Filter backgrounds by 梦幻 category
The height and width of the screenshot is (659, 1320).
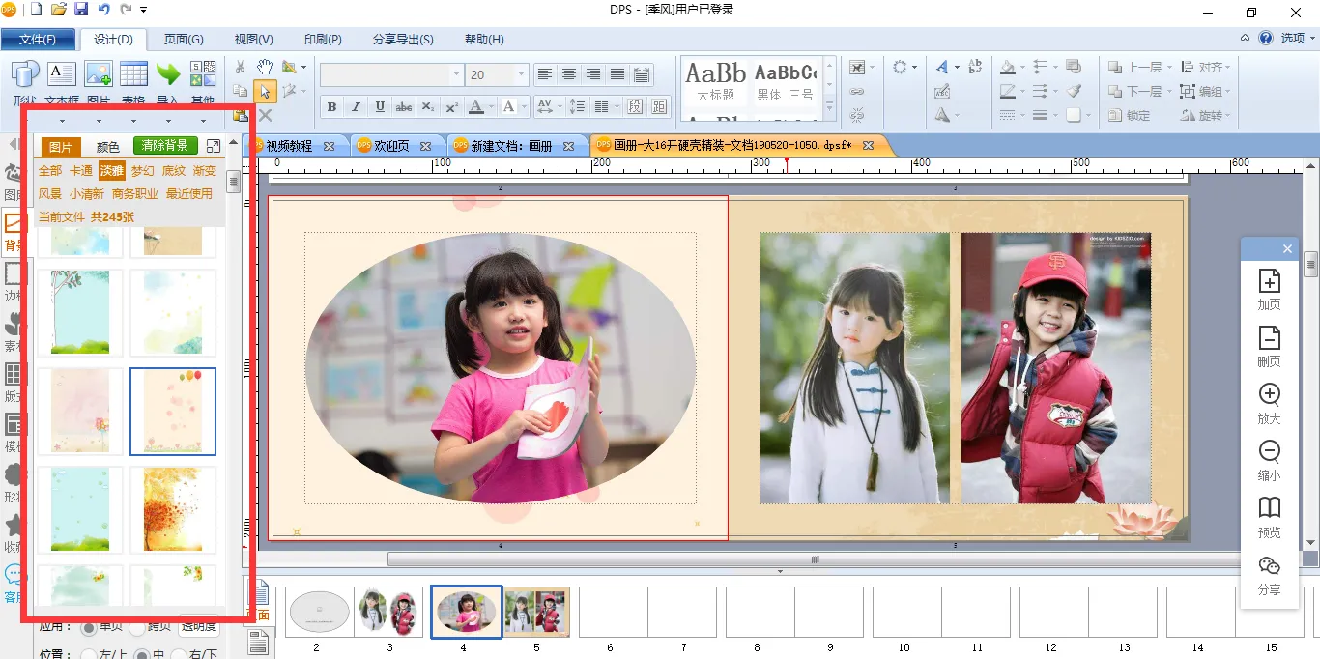[143, 171]
